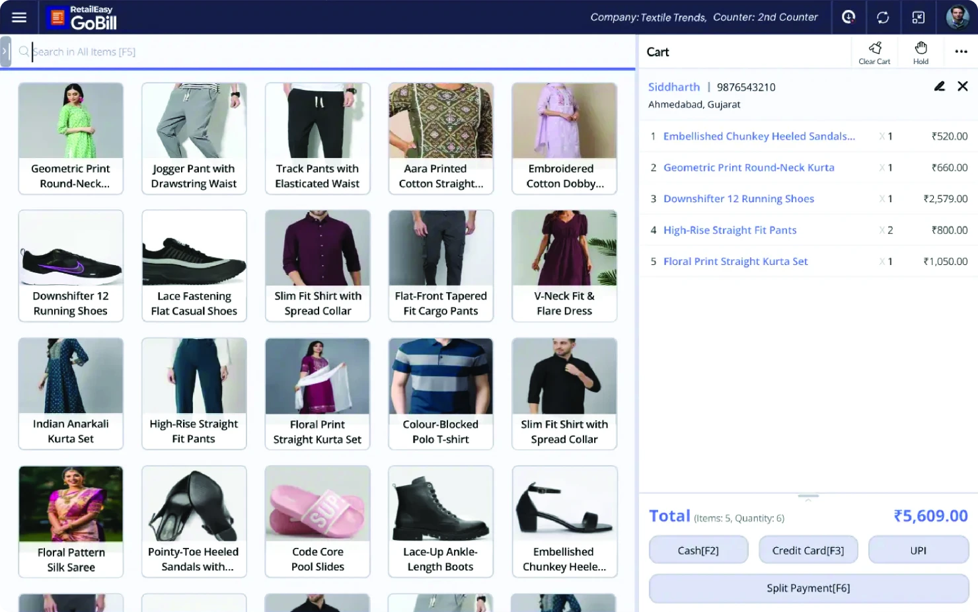Open 'Downshifter 12 Running Shoes' cart item link
The width and height of the screenshot is (978, 612).
738,198
